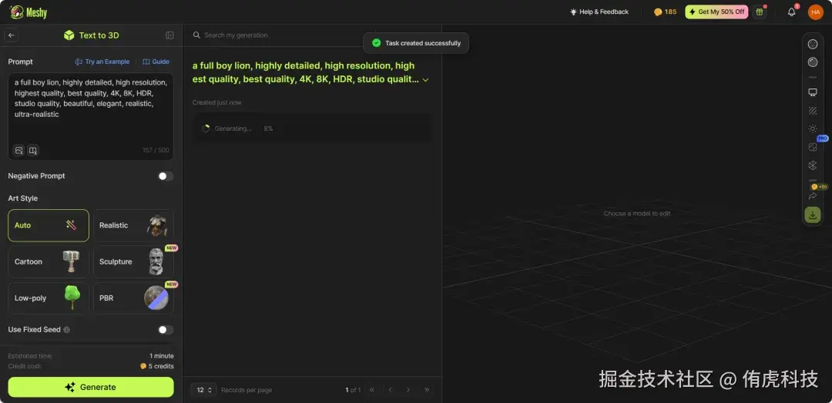Go to the last page of records

(427, 390)
